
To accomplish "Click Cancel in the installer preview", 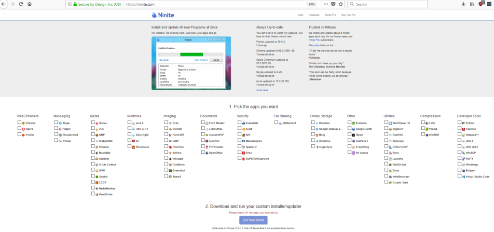I will coord(216,60).
